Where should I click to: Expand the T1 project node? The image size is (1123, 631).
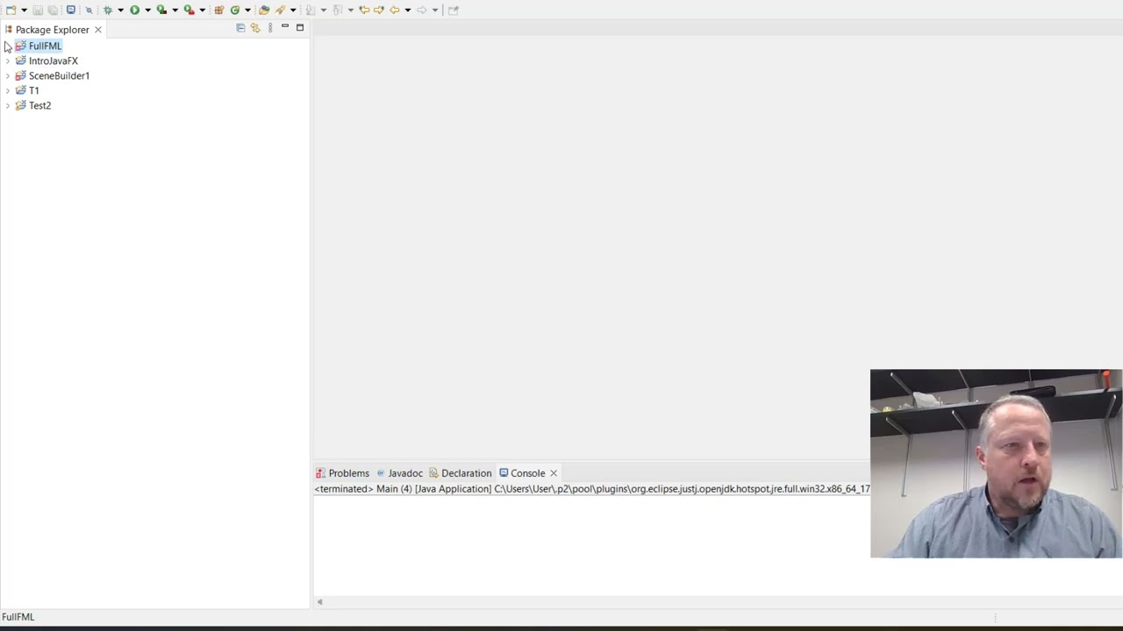(8, 90)
